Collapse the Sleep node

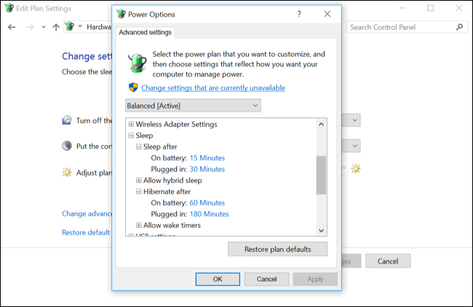tap(131, 136)
